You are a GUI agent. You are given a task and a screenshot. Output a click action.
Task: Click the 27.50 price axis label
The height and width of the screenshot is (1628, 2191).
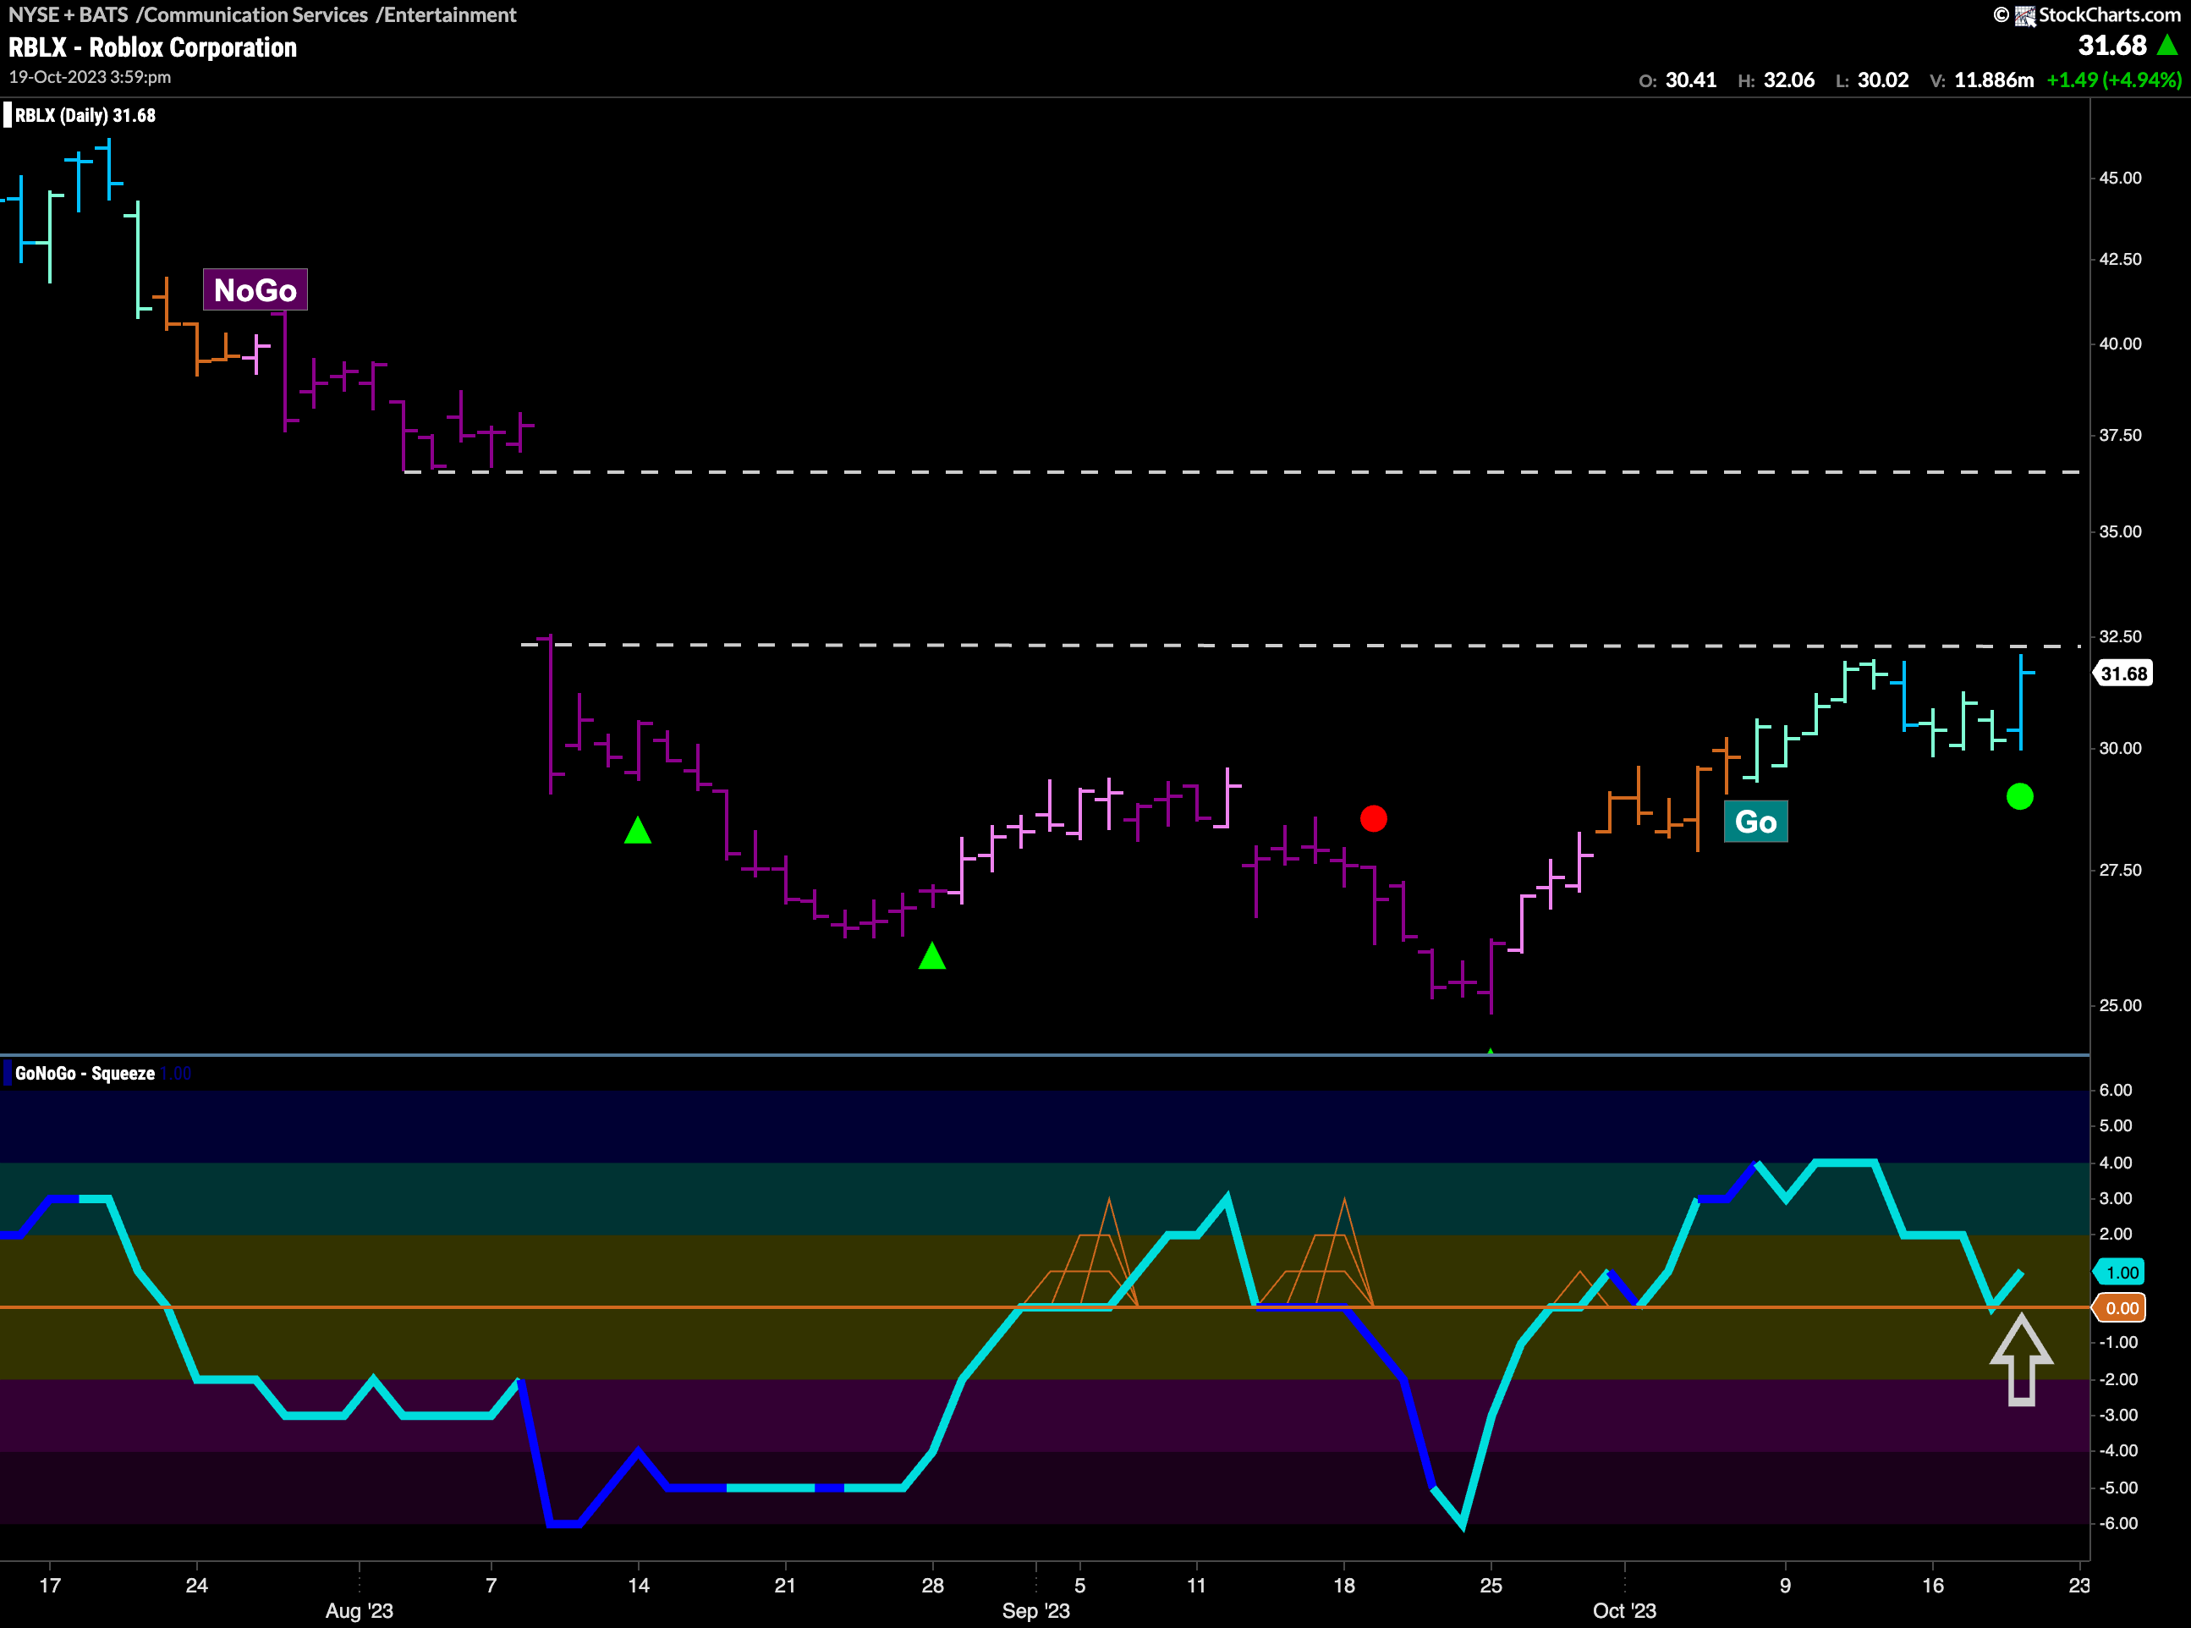coord(2120,870)
